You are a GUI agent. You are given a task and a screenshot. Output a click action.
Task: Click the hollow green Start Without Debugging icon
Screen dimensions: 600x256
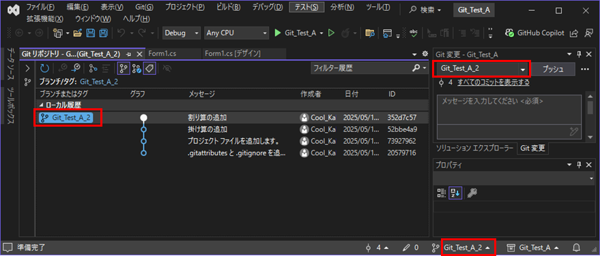tap(331, 33)
